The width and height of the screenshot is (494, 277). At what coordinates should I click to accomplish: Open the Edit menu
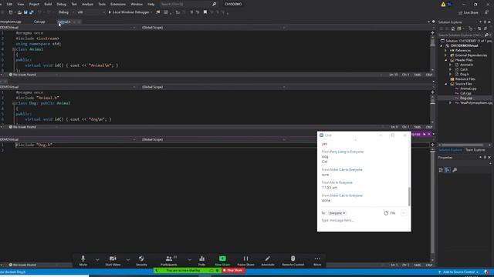pyautogui.click(x=9, y=4)
